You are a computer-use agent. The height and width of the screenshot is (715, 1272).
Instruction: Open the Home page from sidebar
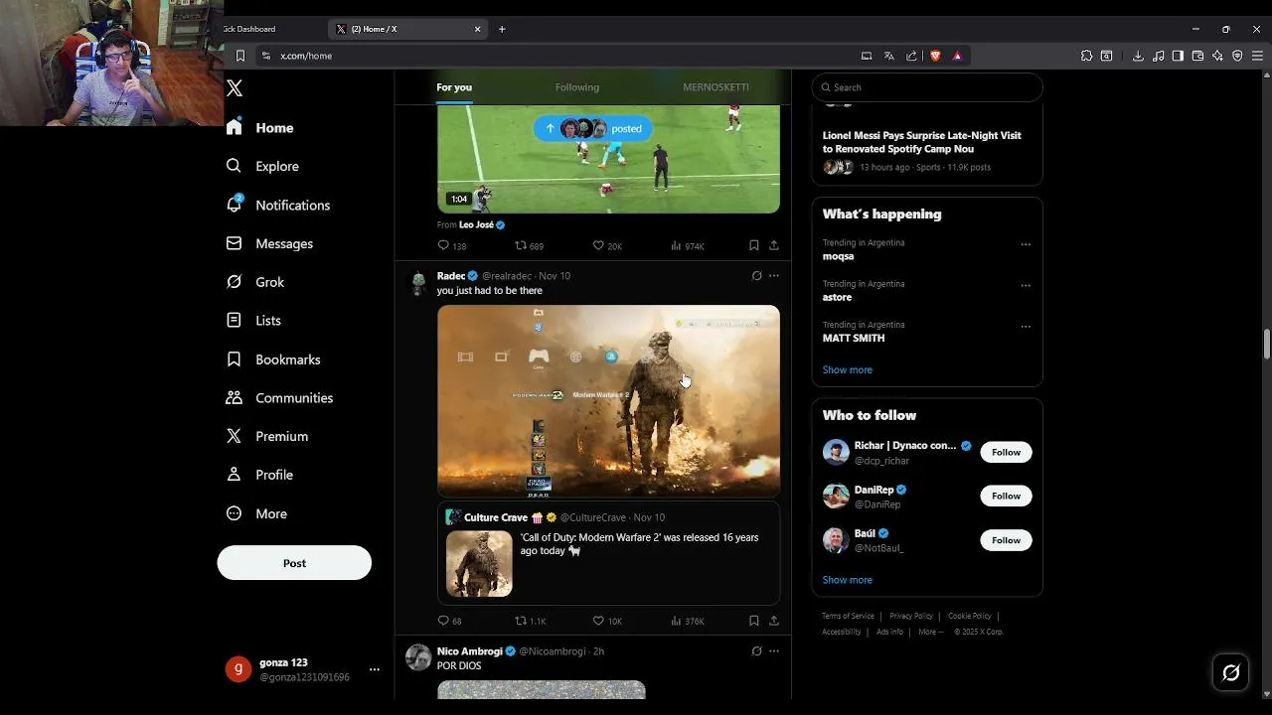click(260, 128)
